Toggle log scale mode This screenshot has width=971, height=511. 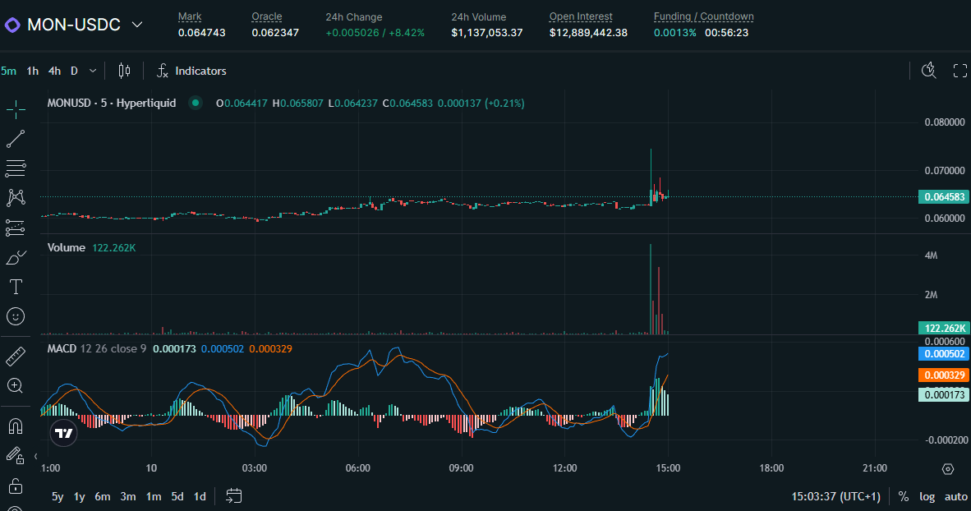927,497
